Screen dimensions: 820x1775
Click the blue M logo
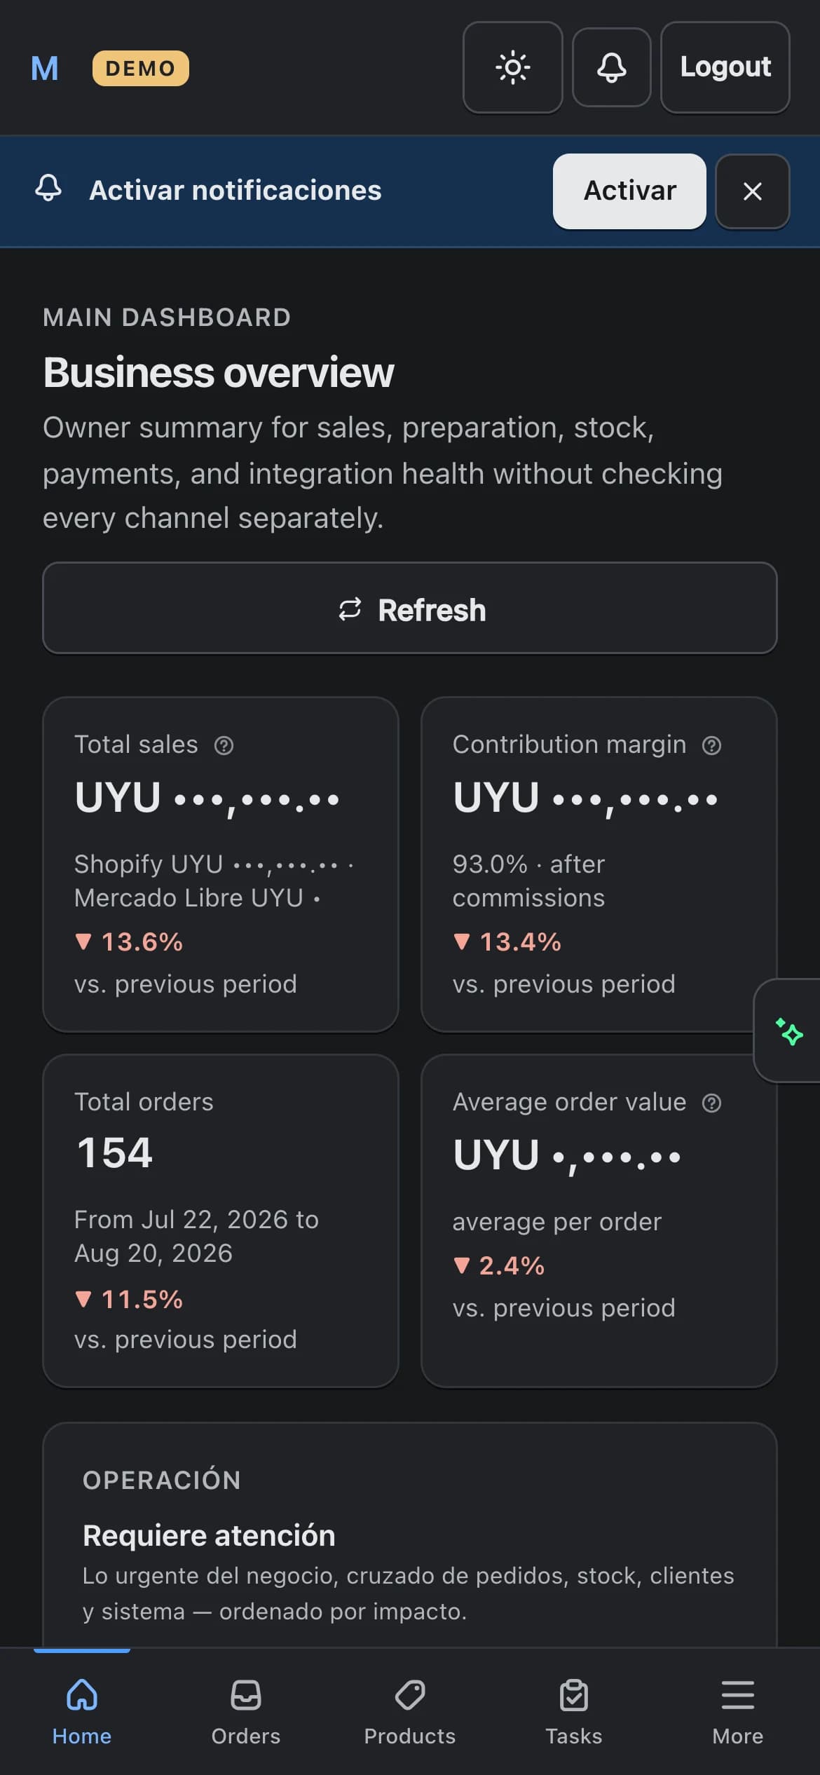45,69
